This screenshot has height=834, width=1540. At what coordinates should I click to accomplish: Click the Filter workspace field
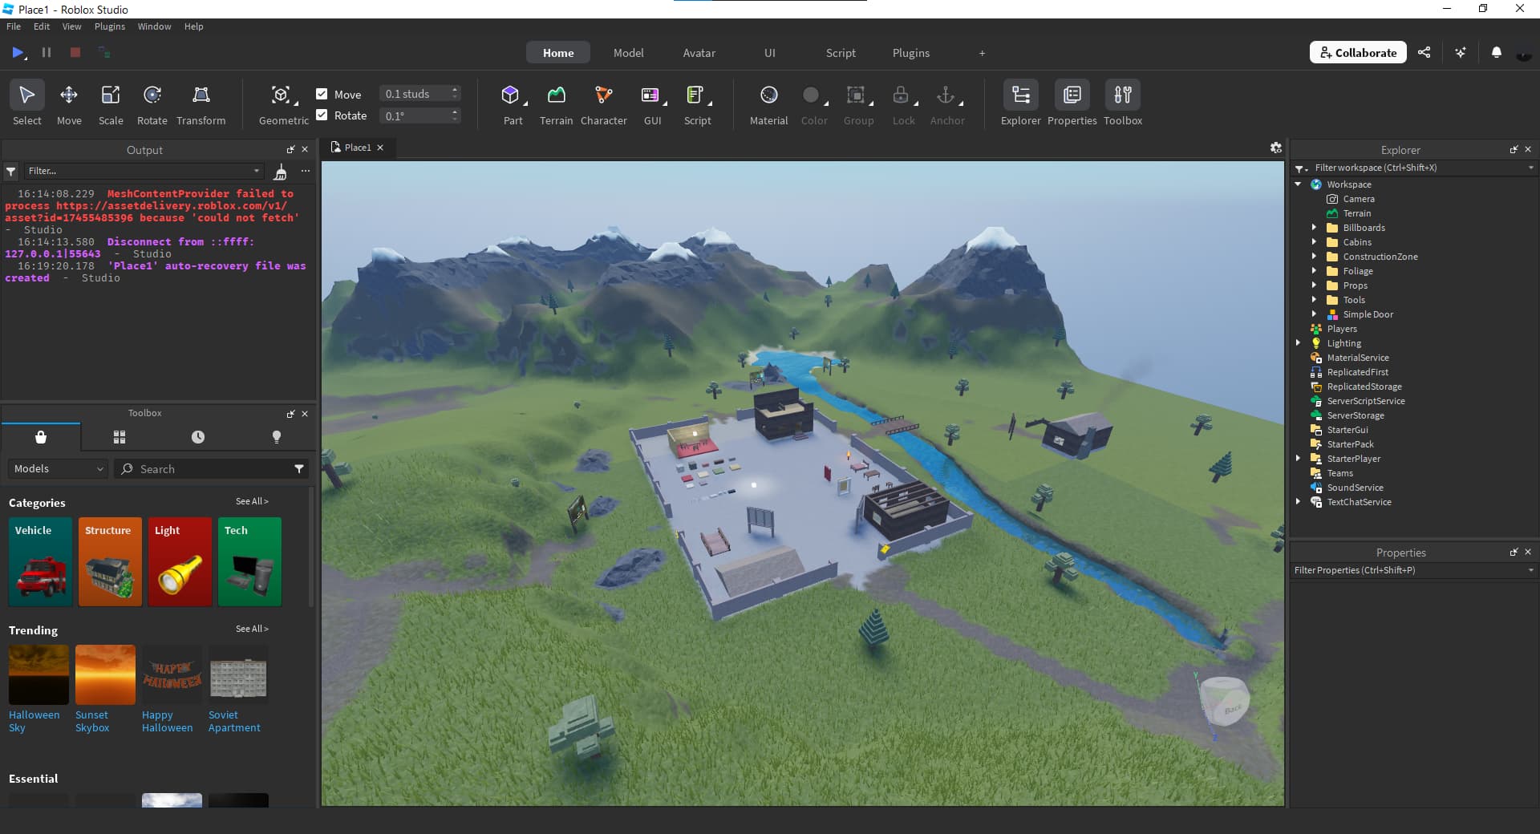point(1415,168)
